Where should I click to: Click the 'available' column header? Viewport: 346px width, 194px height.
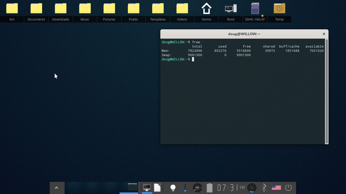tap(315, 46)
